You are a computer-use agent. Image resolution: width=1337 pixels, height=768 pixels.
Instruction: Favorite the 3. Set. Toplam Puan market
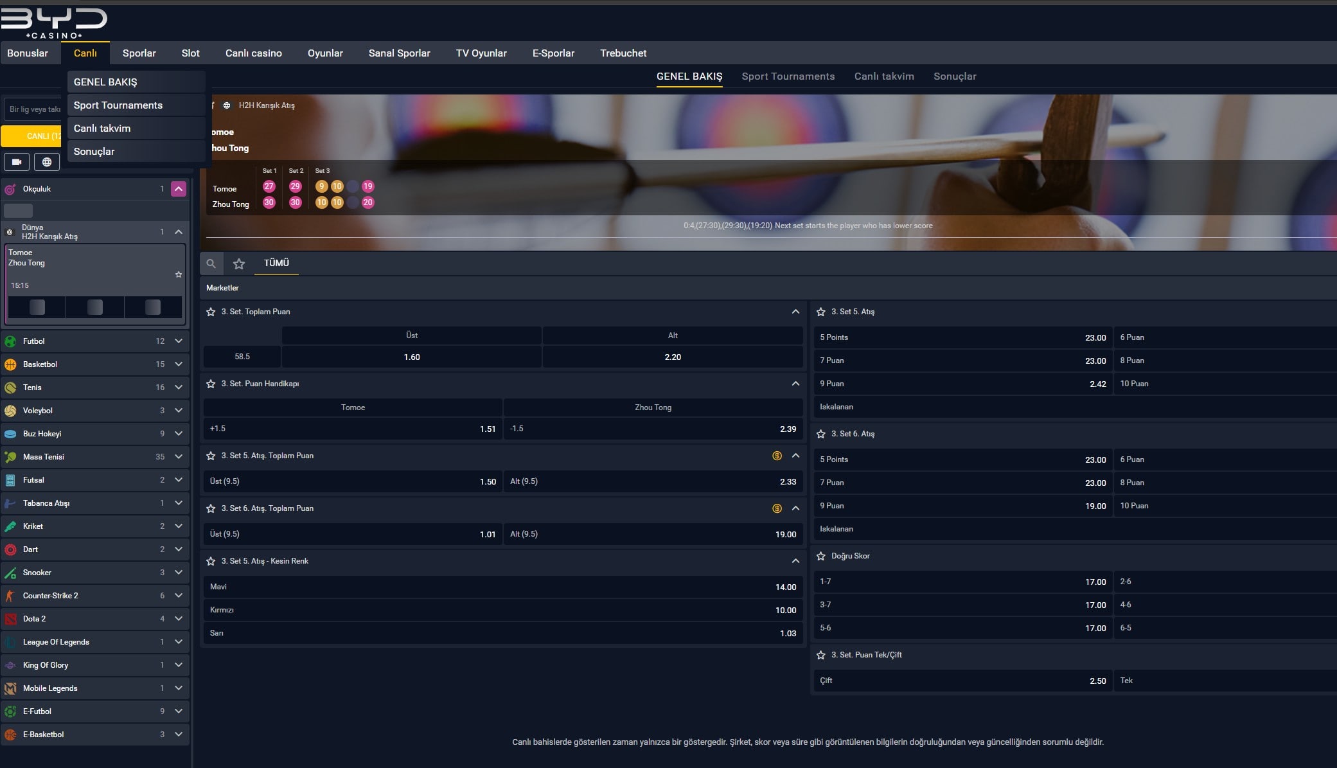pyautogui.click(x=211, y=312)
